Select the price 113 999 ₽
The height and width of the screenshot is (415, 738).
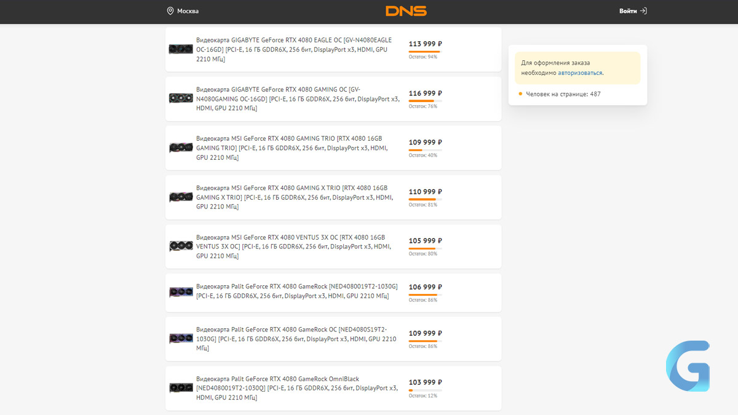point(426,44)
